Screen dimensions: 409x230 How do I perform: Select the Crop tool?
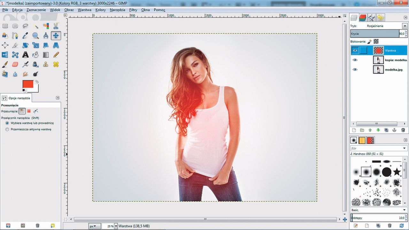point(15,45)
